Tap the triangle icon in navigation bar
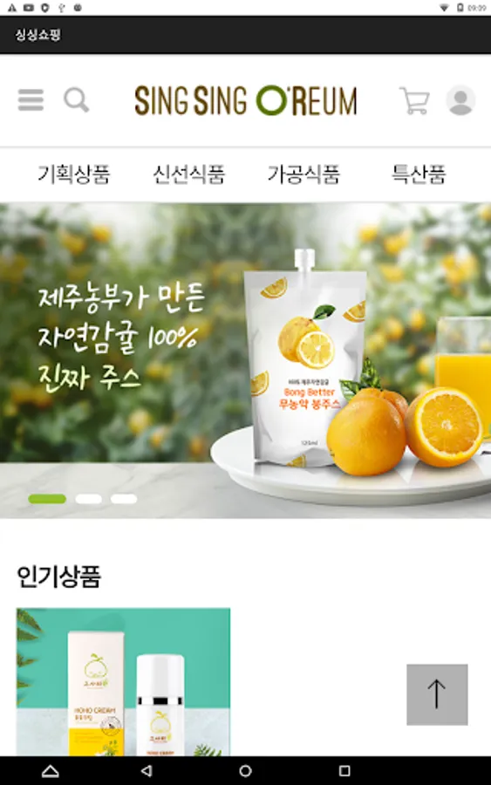Viewport: 491px width, 785px height. (50, 771)
